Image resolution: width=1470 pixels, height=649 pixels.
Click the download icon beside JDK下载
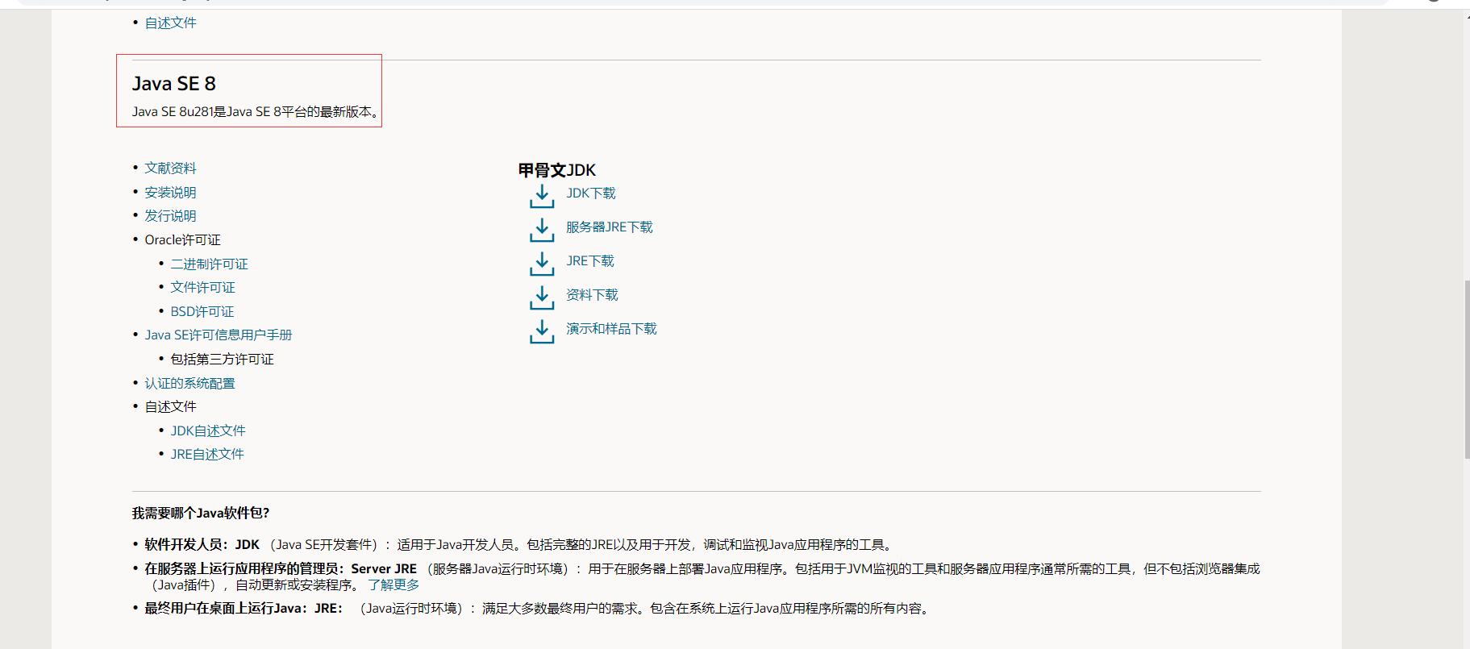(x=542, y=196)
